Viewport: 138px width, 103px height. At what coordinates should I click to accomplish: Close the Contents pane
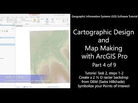[14, 26]
